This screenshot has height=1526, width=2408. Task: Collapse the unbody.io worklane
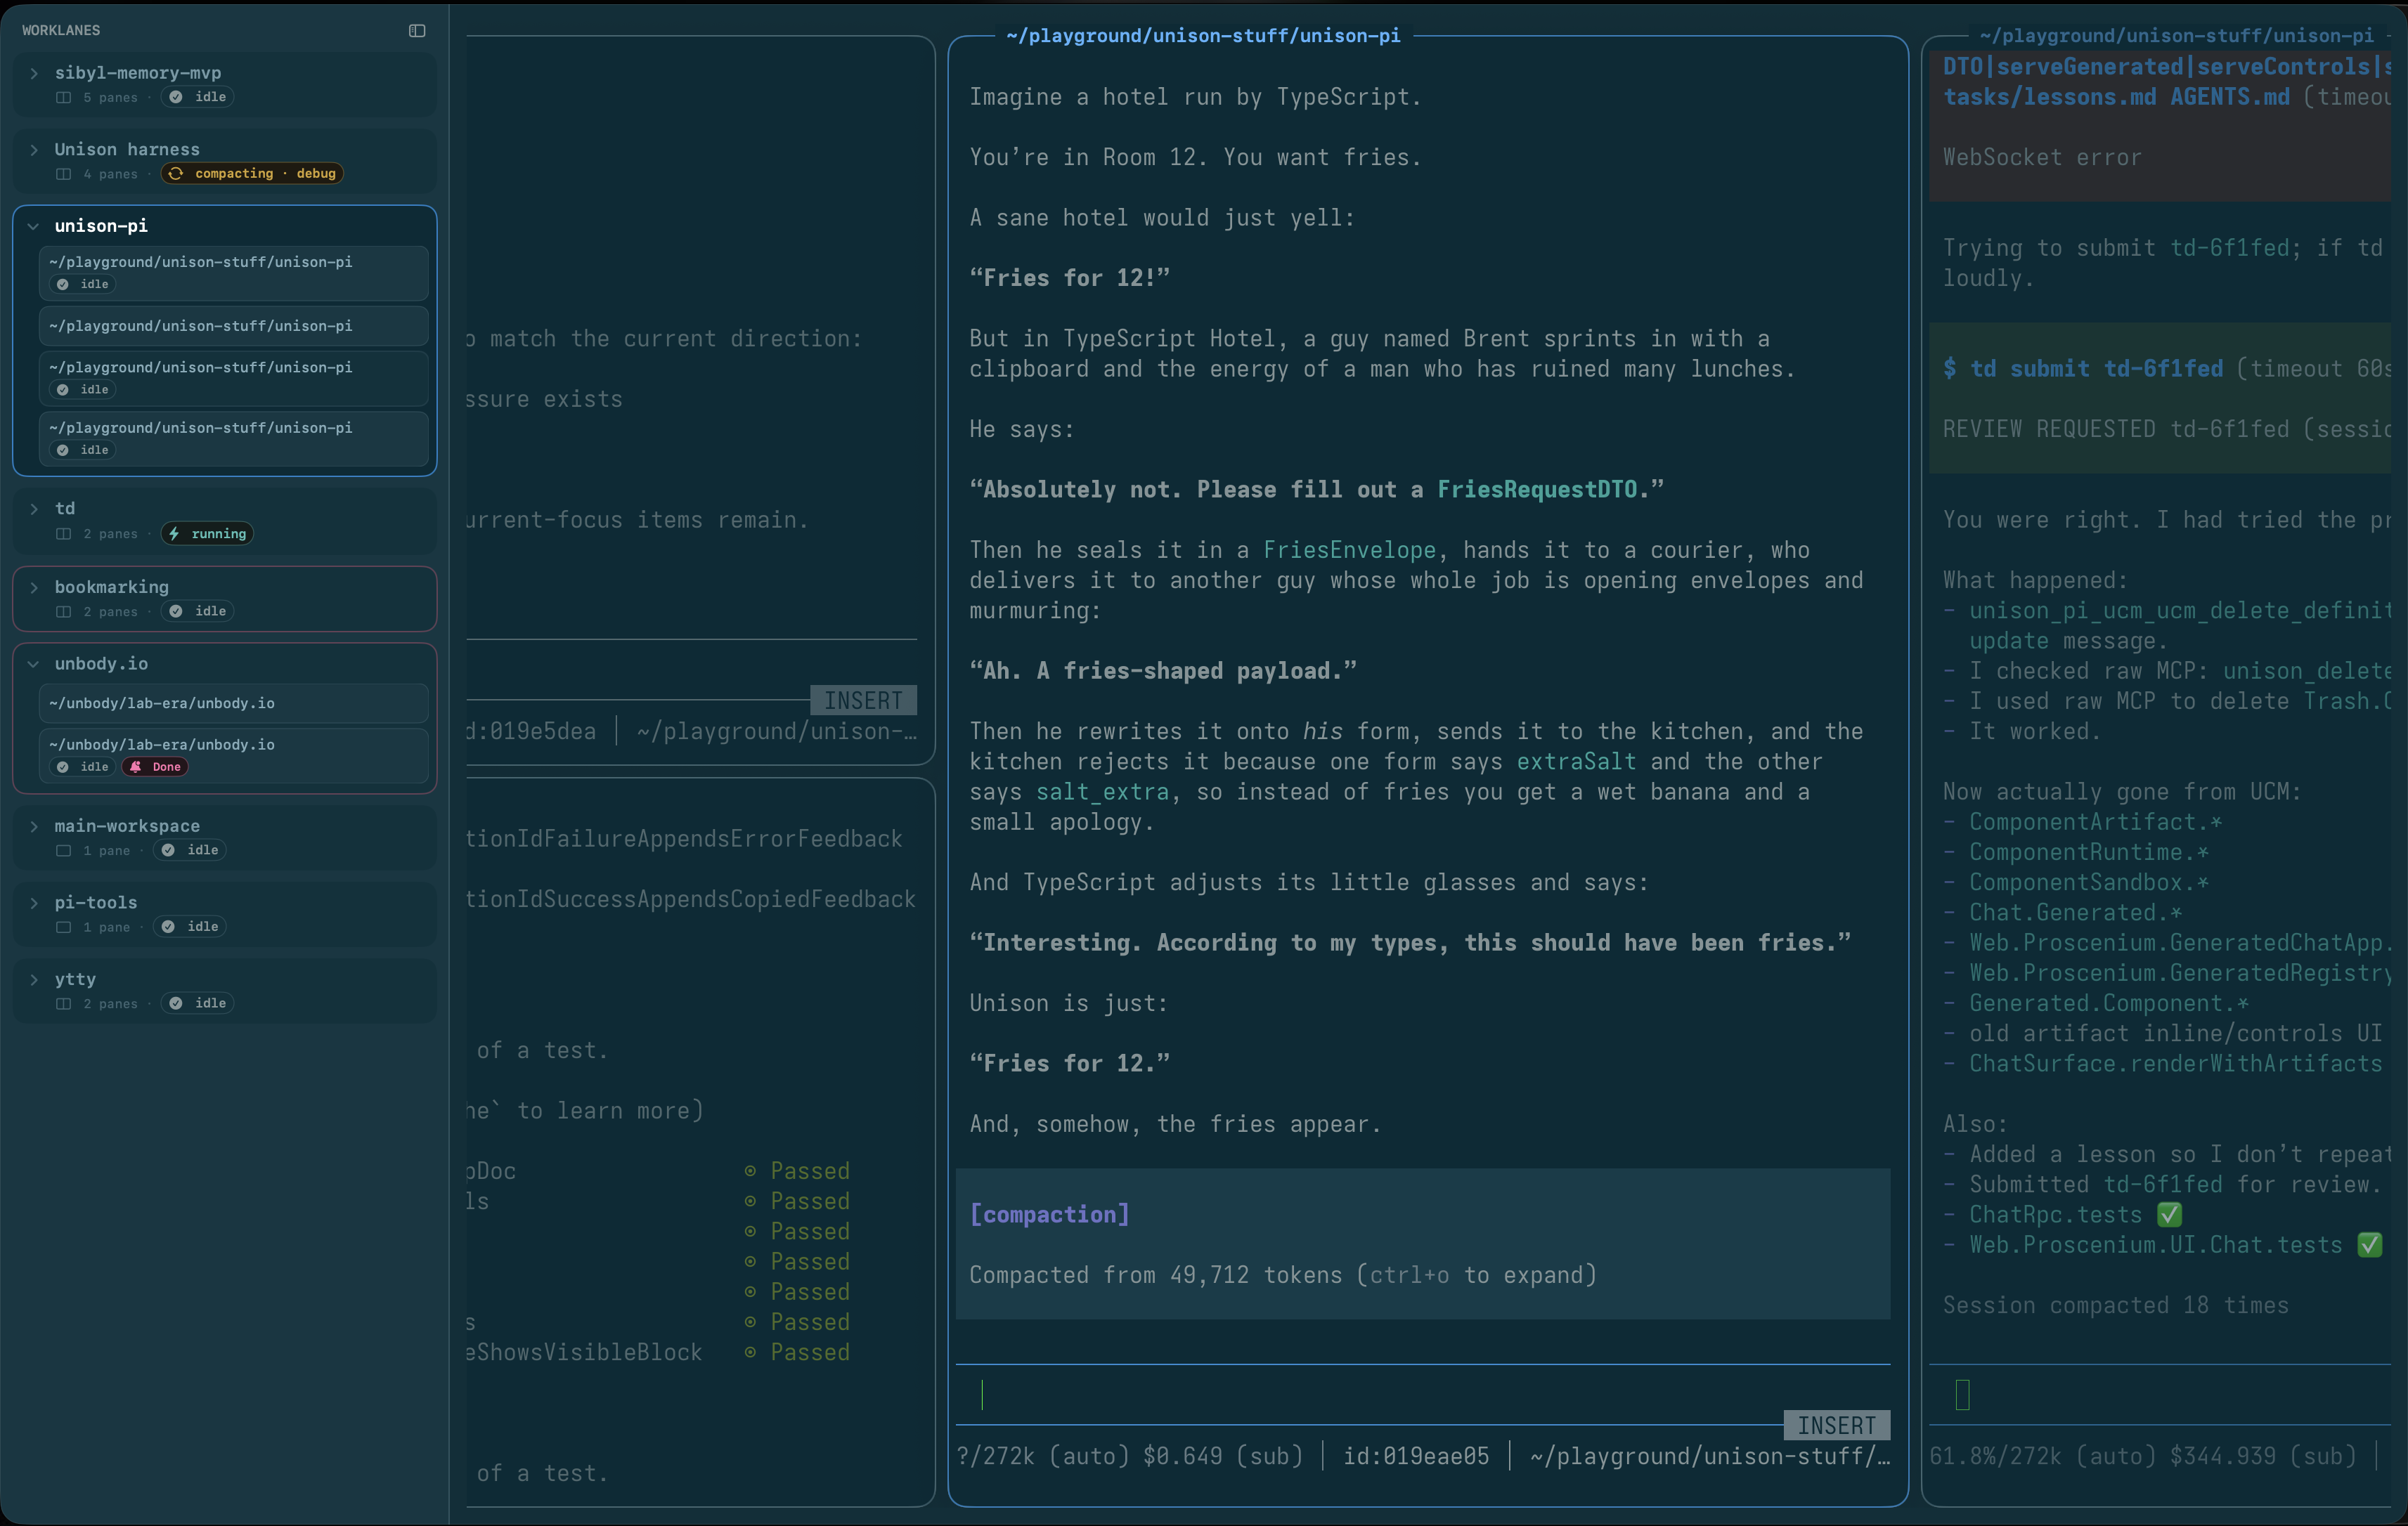click(34, 663)
